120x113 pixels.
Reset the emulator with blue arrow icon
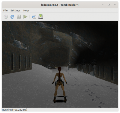(x=12, y=16)
